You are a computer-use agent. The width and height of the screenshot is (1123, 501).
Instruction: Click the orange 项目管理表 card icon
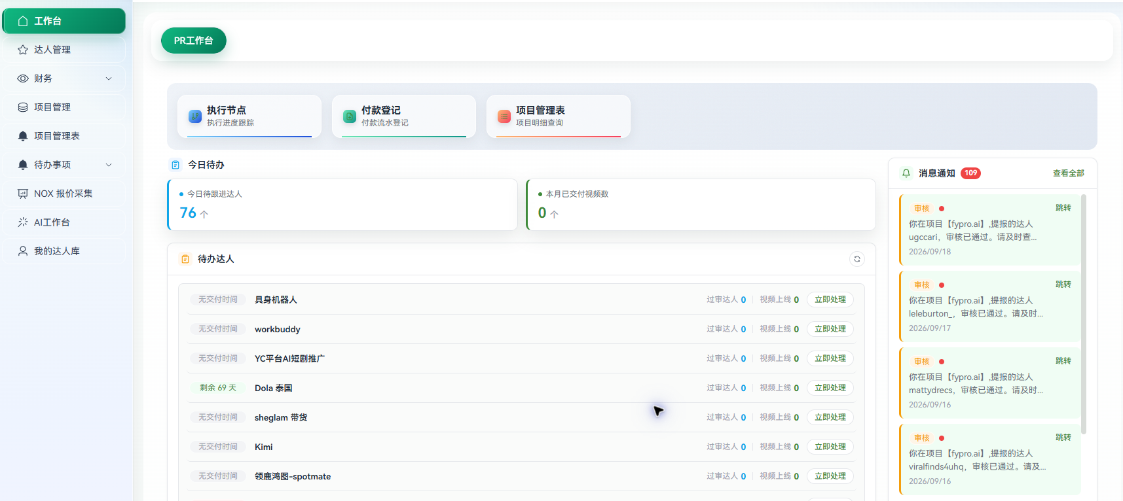504,116
